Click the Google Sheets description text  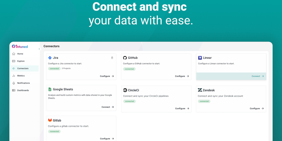coord(80,97)
